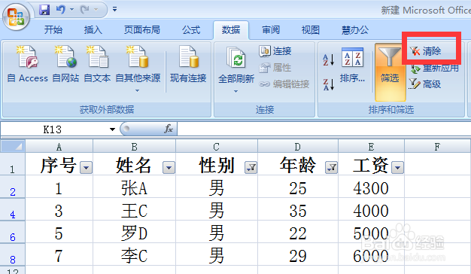
Task: Select row 4 header
Action: [13, 209]
